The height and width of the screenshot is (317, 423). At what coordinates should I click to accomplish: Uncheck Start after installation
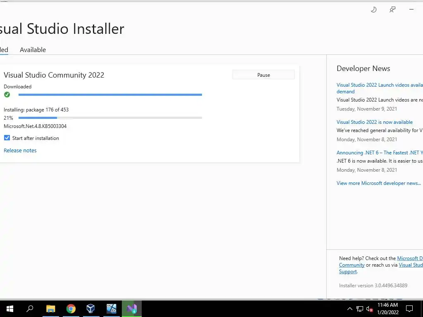[7, 138]
